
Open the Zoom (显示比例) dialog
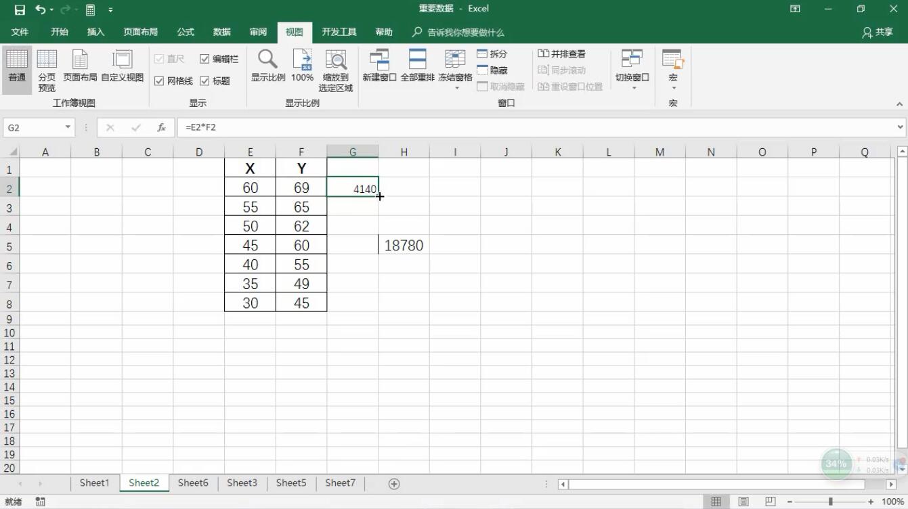coord(268,66)
